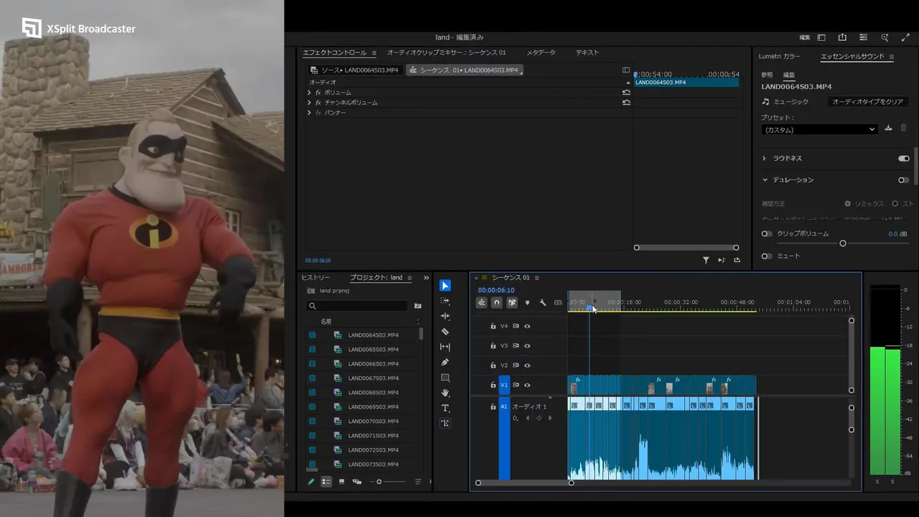The height and width of the screenshot is (517, 919).
Task: Expand the パンナー effect
Action: coord(309,113)
